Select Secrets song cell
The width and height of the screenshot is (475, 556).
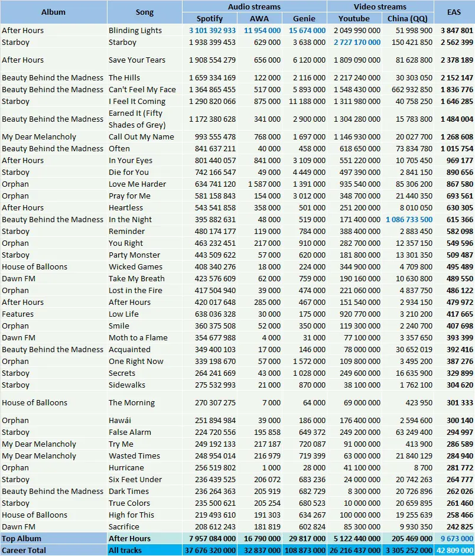[145, 373]
